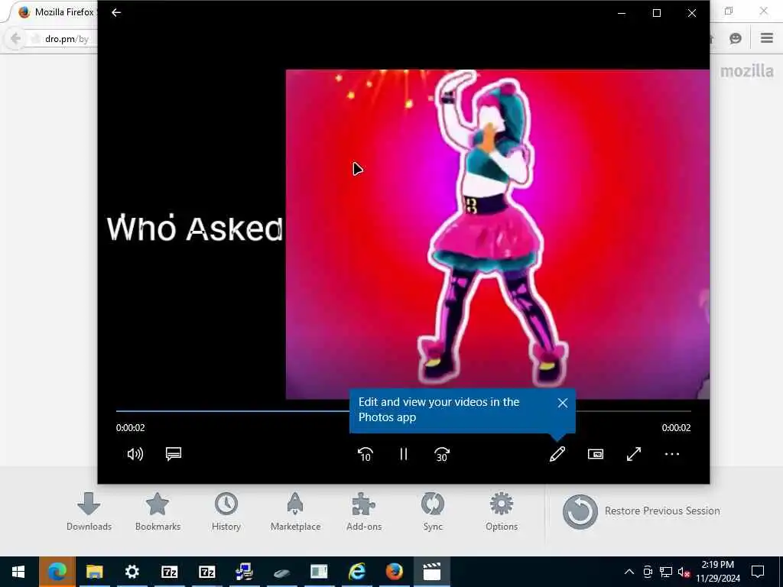Open the volume control in video player
The width and height of the screenshot is (783, 587).
click(x=135, y=454)
